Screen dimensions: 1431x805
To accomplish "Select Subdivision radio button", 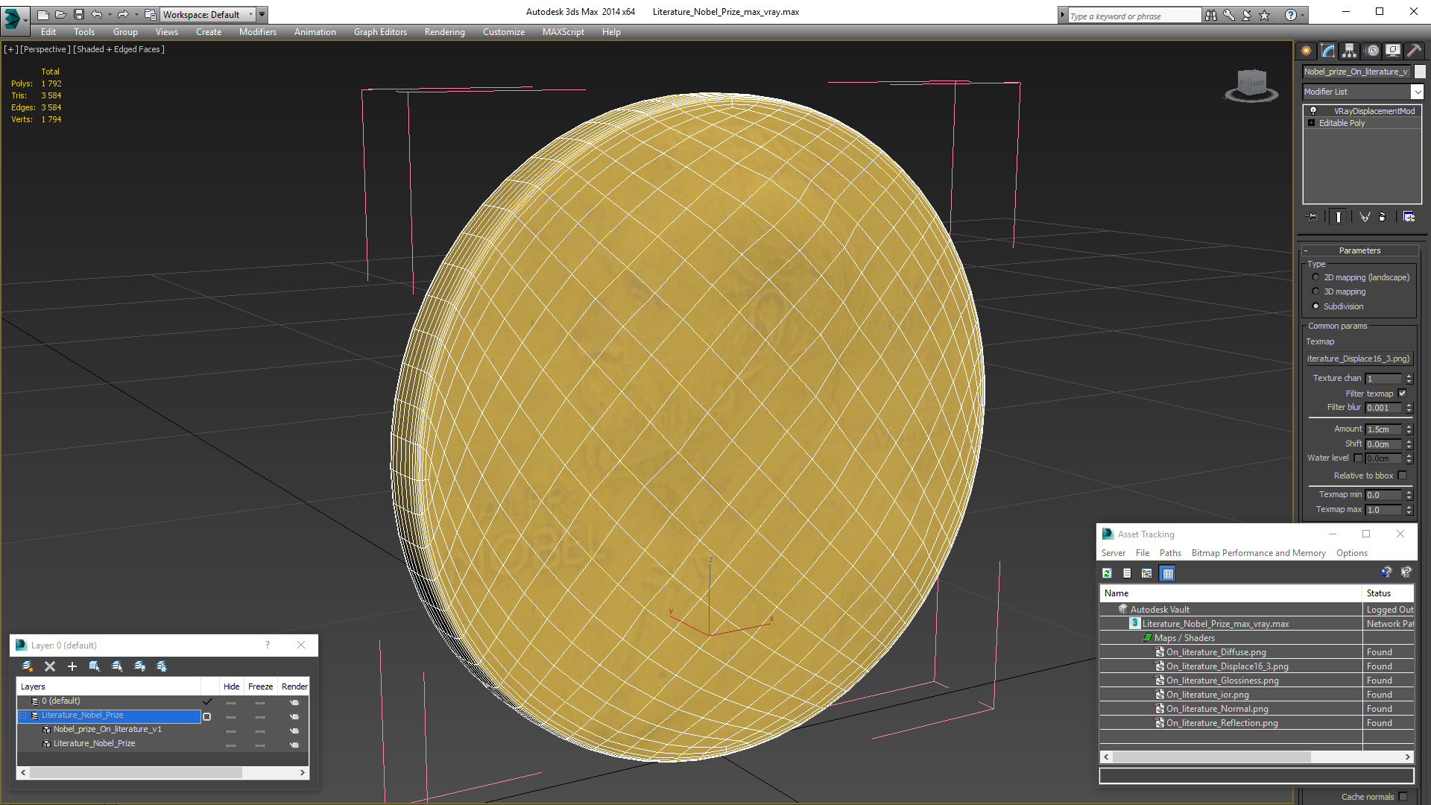I will pos(1316,306).
